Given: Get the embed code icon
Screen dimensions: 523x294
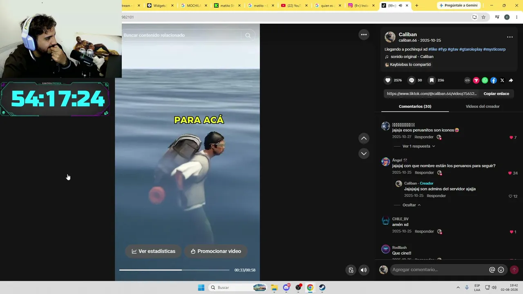Looking at the screenshot, I should click(467, 80).
